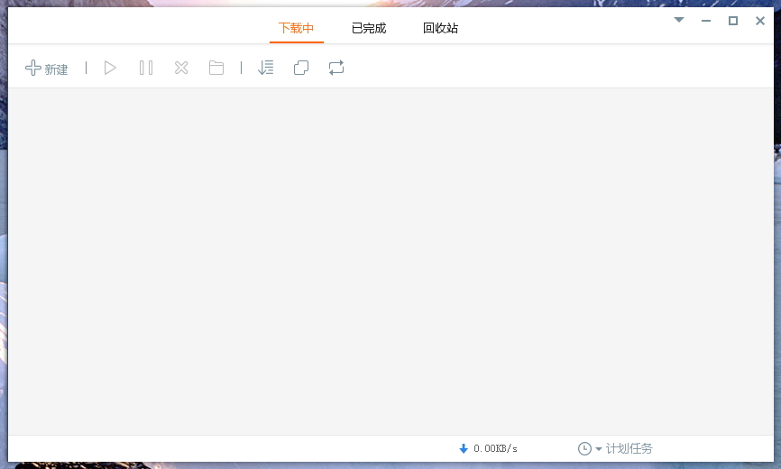Open the 已完成 tab
This screenshot has height=469, width=781.
pyautogui.click(x=369, y=28)
